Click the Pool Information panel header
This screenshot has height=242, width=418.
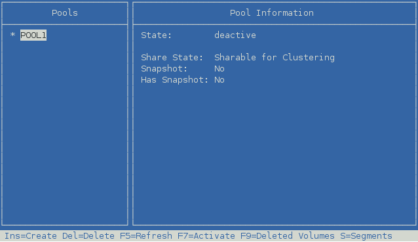pos(272,13)
